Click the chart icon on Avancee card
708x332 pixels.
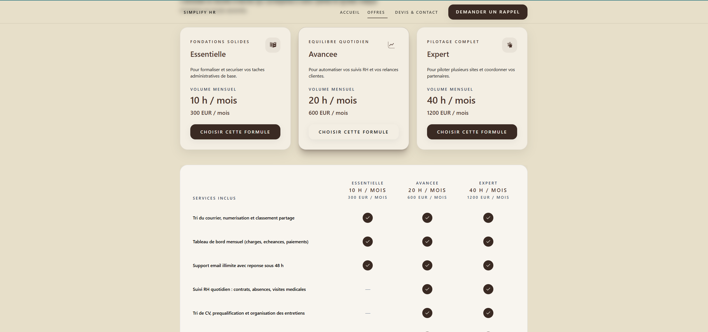(391, 45)
